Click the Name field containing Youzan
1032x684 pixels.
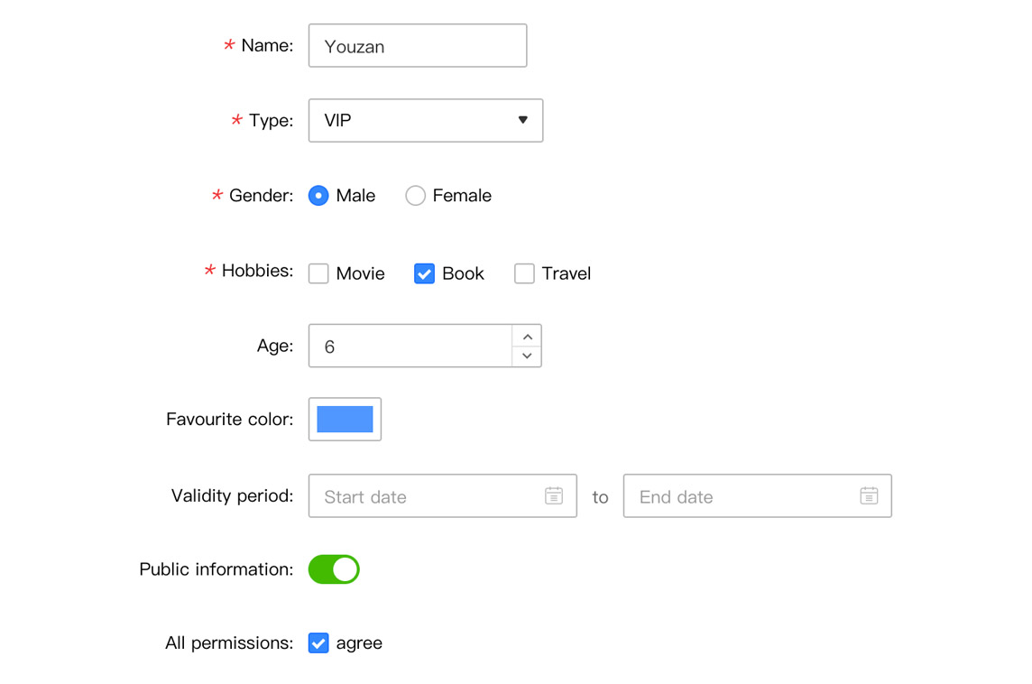[418, 45]
